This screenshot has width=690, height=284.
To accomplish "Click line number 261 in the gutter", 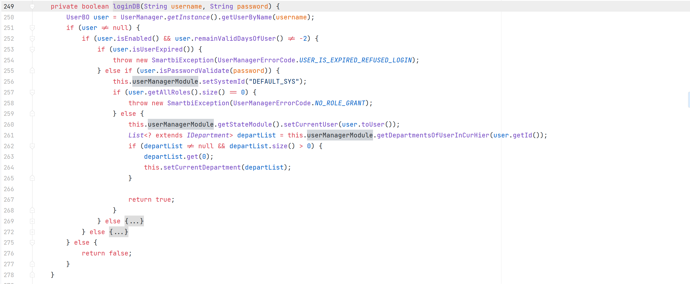I will pyautogui.click(x=9, y=135).
